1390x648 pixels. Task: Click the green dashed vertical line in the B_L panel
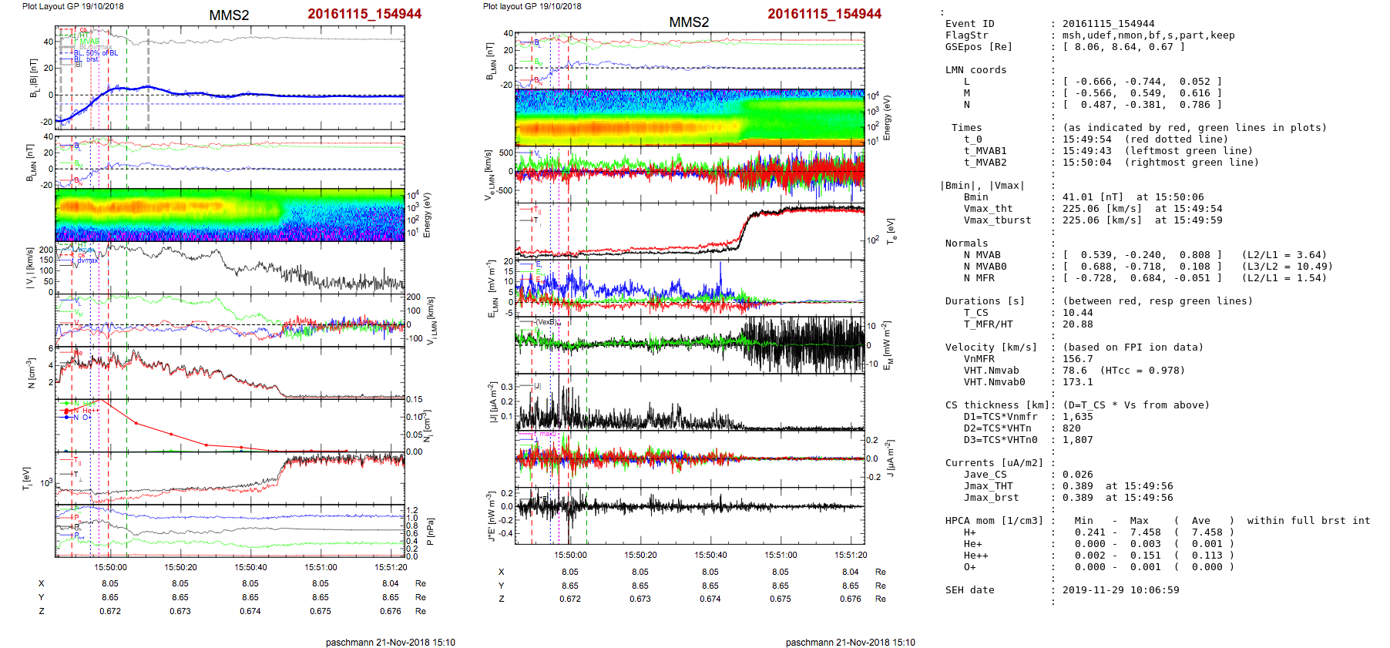pyautogui.click(x=127, y=77)
